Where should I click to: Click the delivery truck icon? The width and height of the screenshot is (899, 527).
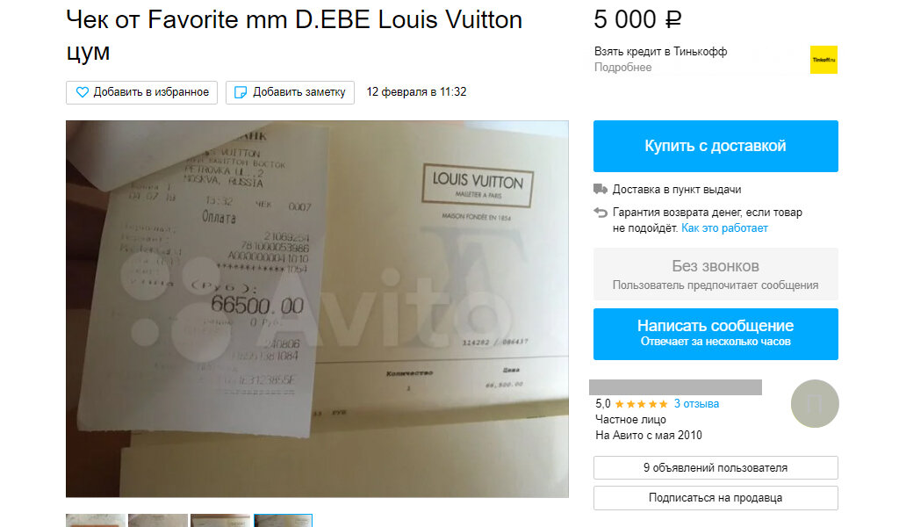(601, 189)
